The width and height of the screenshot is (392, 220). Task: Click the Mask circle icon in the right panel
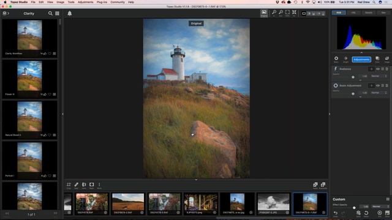tap(336, 59)
